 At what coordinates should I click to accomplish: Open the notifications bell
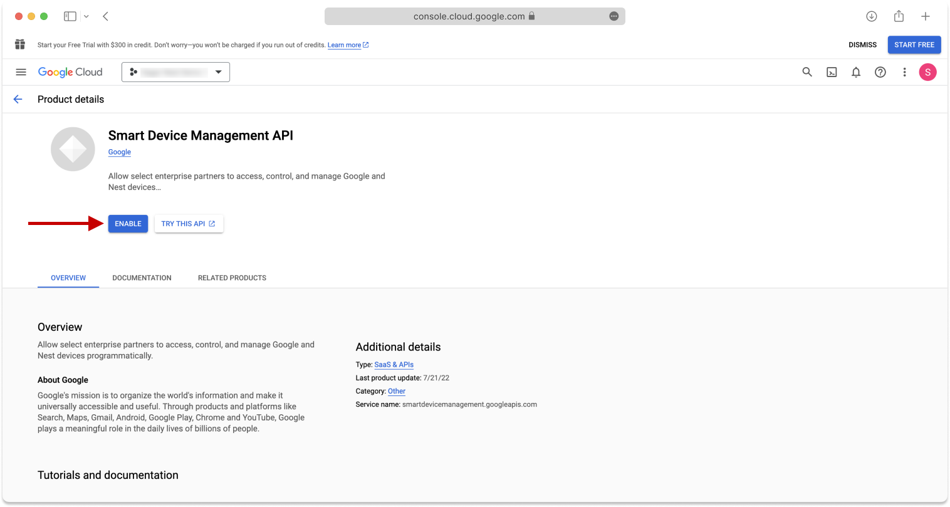point(856,71)
